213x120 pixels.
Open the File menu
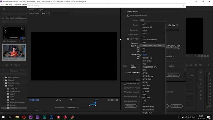point(2,5)
